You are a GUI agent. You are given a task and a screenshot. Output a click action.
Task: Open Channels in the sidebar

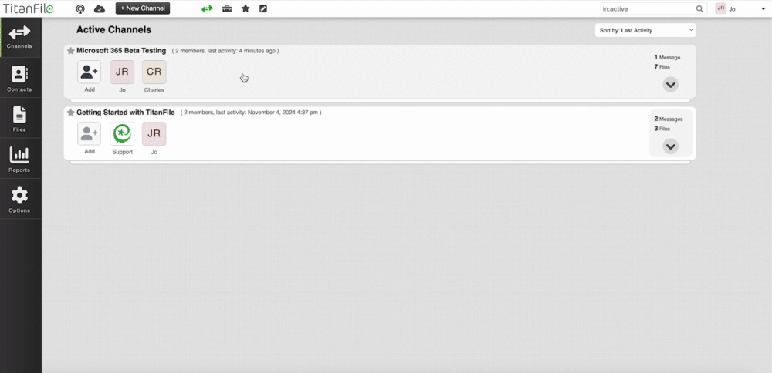point(20,37)
